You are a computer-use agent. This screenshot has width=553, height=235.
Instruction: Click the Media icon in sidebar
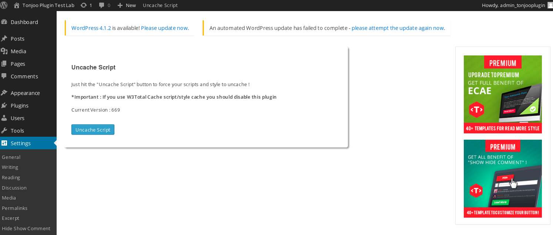click(x=4, y=51)
